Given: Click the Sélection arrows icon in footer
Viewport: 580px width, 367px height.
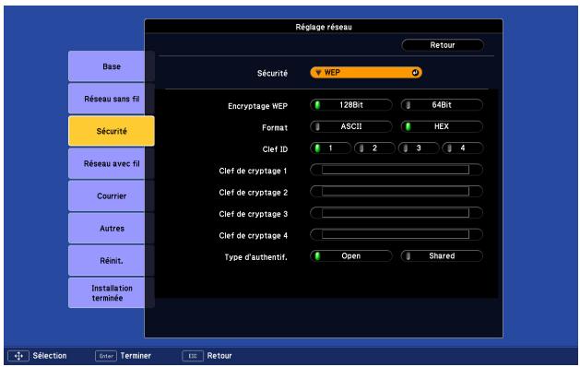Looking at the screenshot, I should pos(18,356).
